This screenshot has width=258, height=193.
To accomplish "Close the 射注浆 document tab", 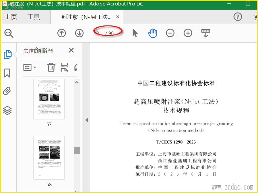I will click(x=118, y=17).
